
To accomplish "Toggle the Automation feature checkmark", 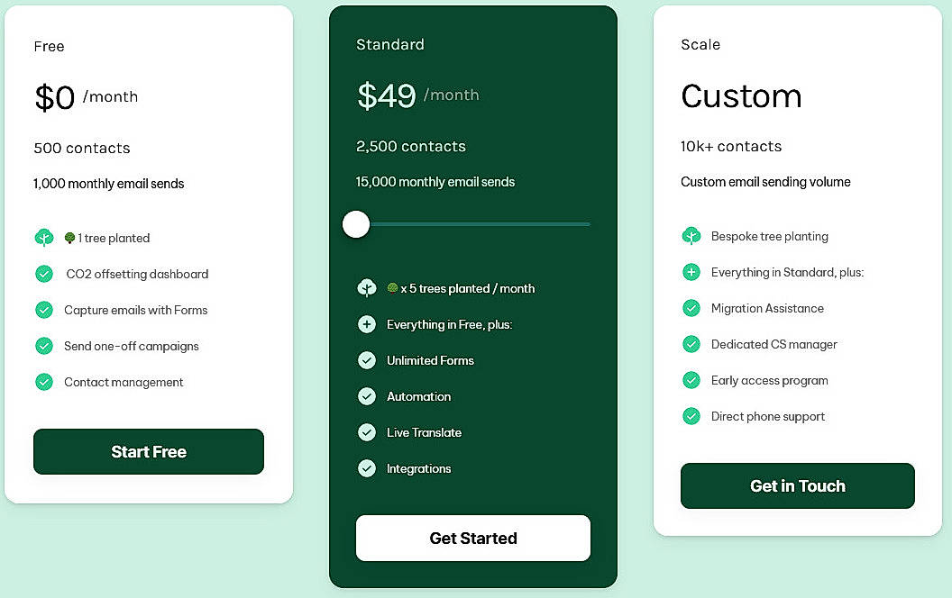I will pos(367,396).
